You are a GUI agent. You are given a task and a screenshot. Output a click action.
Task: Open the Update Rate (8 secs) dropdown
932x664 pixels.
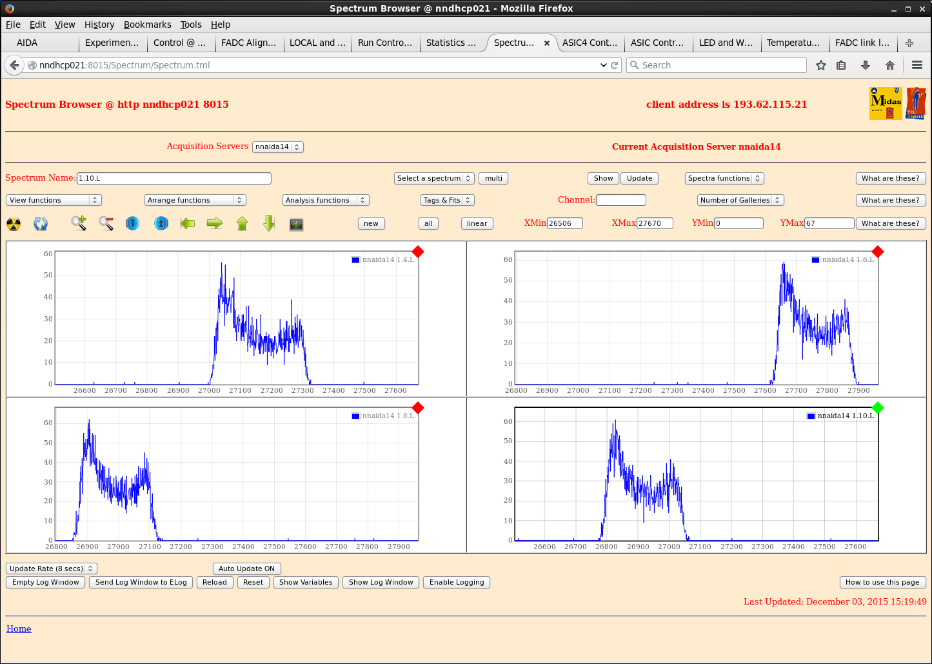click(x=52, y=568)
